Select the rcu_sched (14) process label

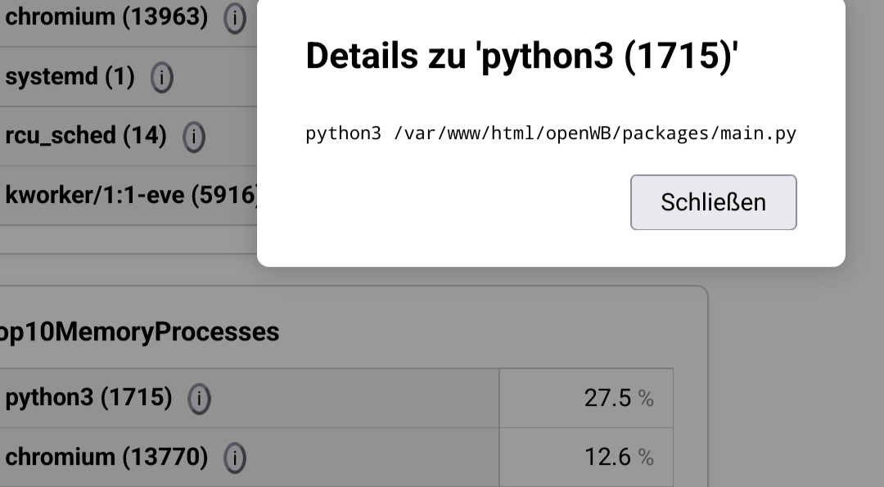[x=86, y=136]
